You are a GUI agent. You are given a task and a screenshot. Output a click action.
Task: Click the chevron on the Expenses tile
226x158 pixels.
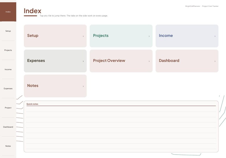(83, 61)
